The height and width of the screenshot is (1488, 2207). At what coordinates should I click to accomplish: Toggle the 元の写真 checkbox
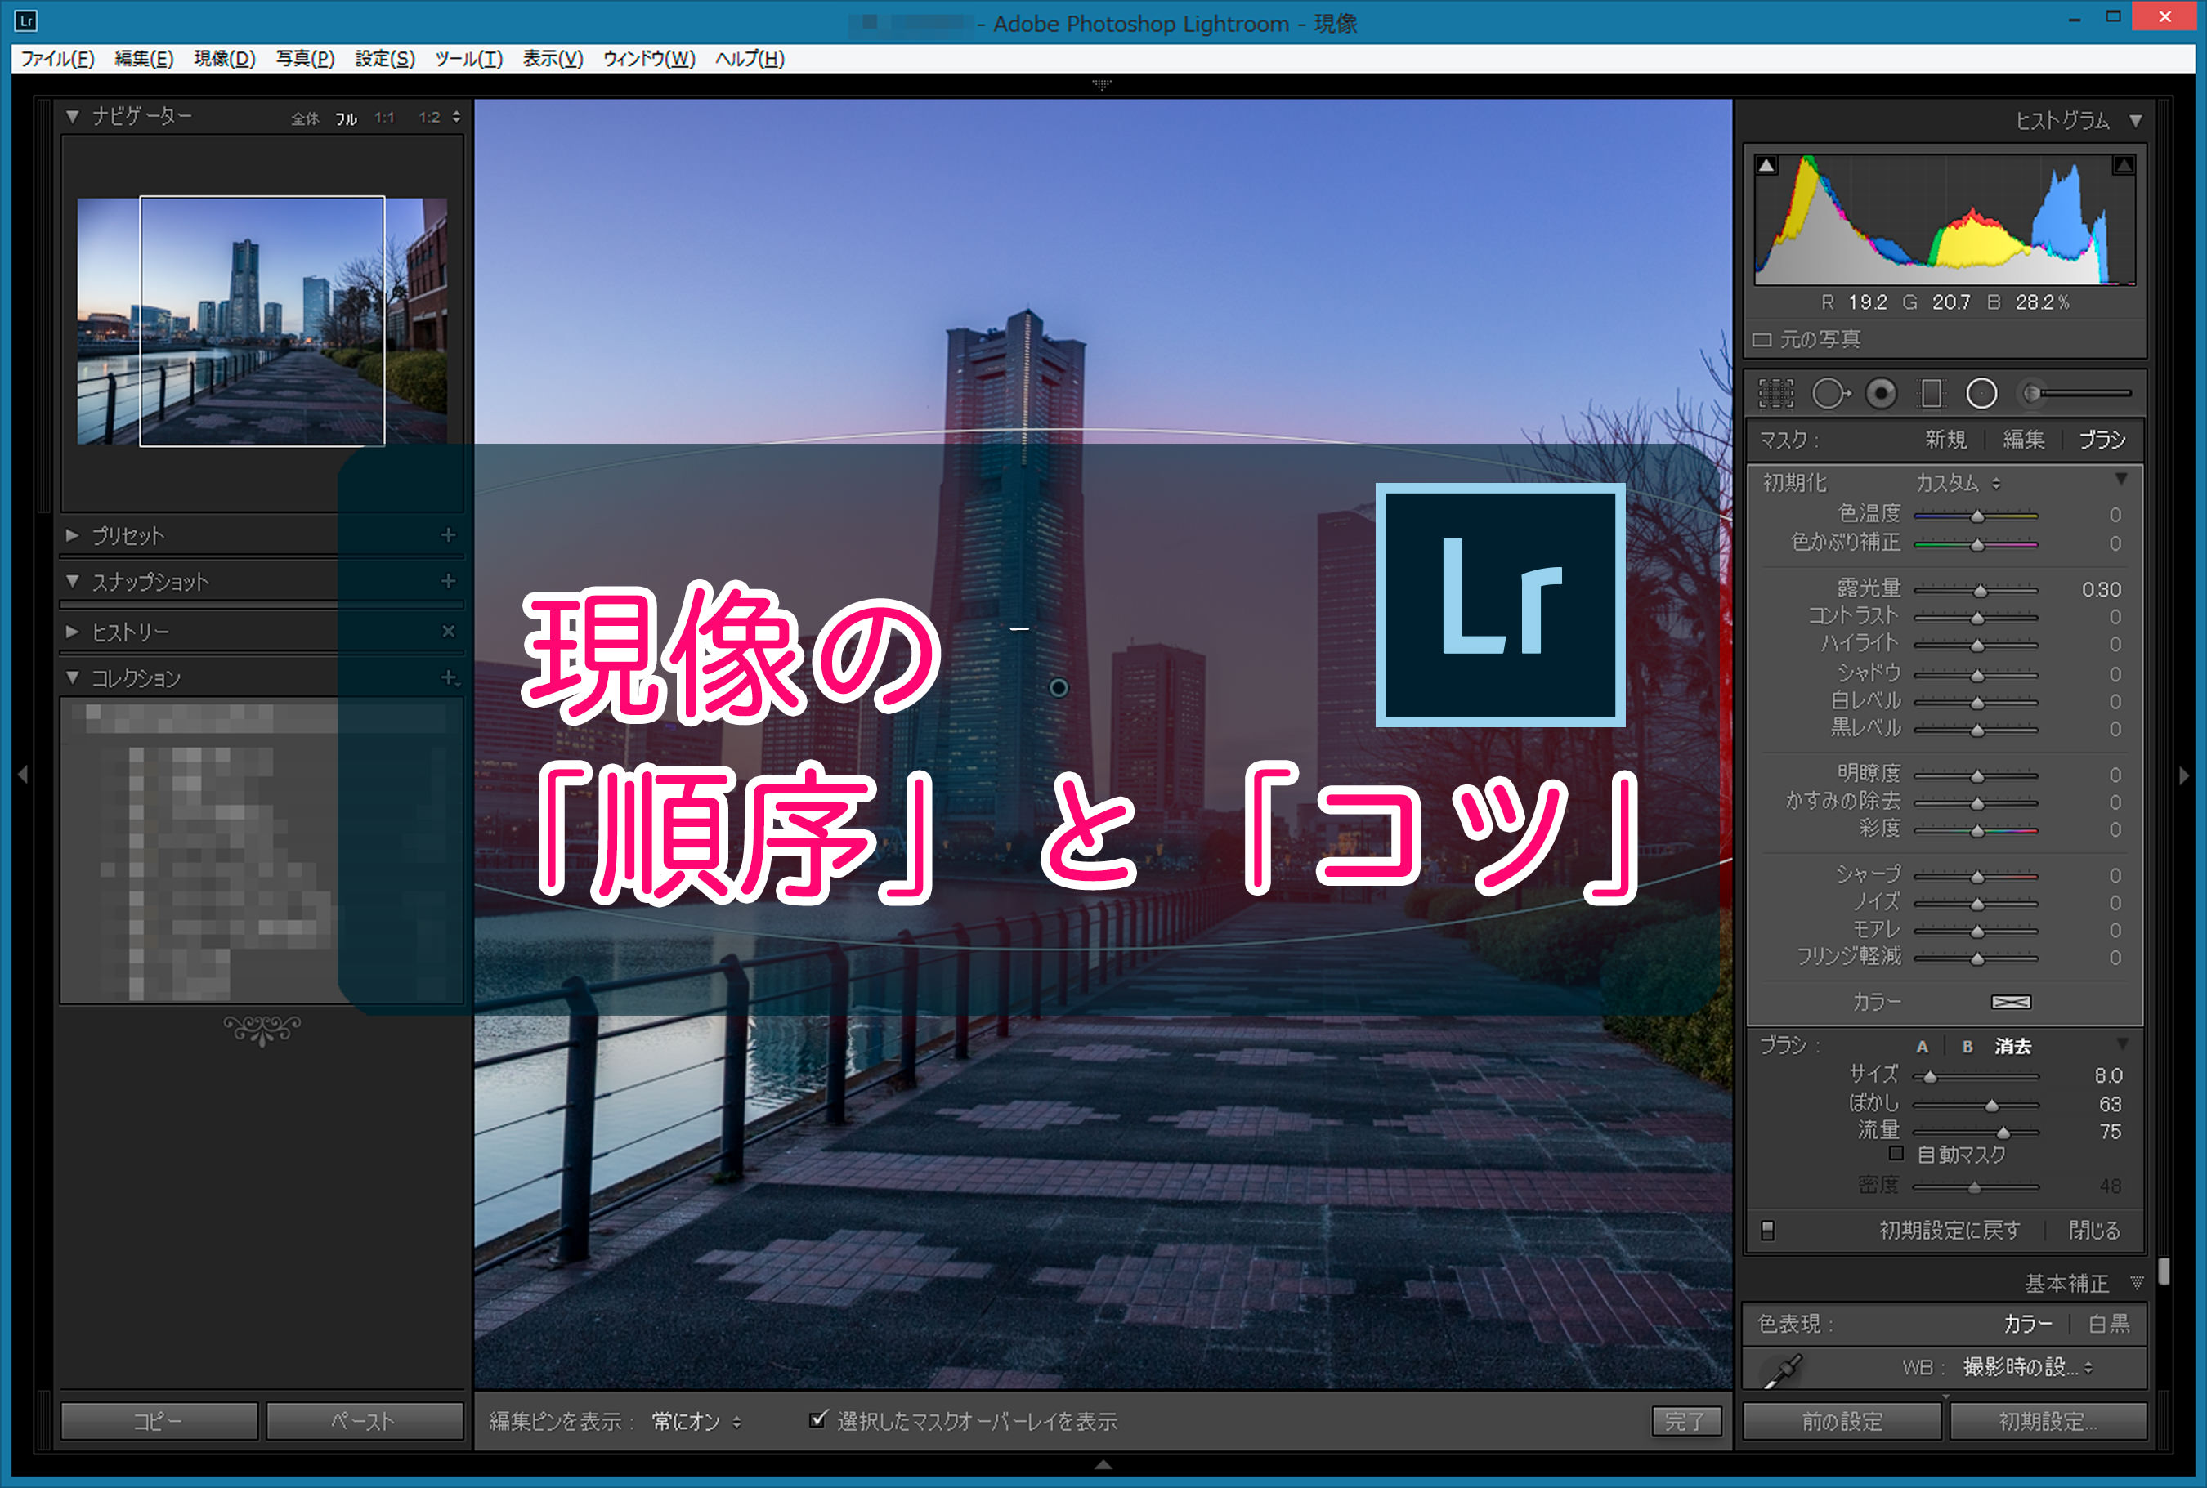[x=1763, y=340]
